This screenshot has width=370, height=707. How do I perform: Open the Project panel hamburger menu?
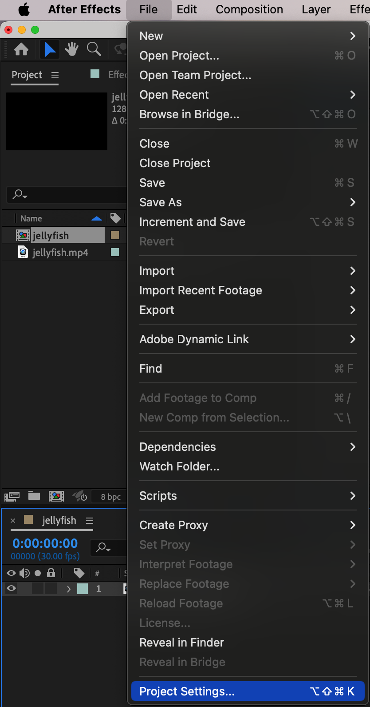(55, 75)
